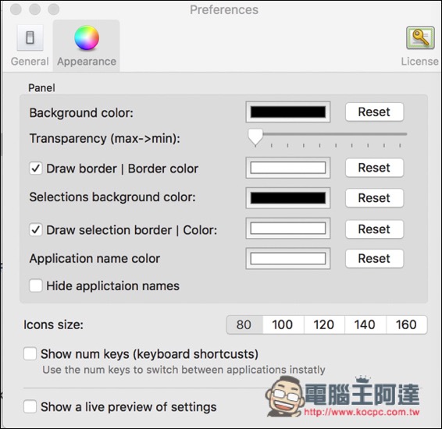
Task: Reset the Background color
Action: point(374,112)
